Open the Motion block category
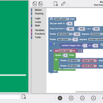This screenshot has width=103, height=103. point(38,10)
